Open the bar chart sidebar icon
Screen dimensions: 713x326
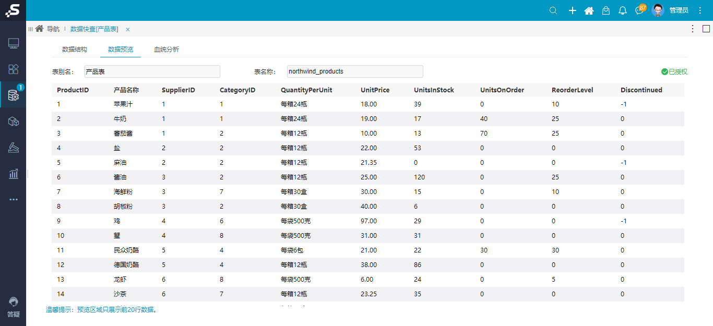(x=14, y=174)
